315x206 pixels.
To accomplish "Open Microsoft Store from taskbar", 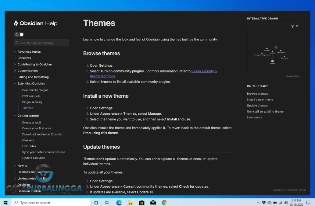I will click(x=141, y=203).
